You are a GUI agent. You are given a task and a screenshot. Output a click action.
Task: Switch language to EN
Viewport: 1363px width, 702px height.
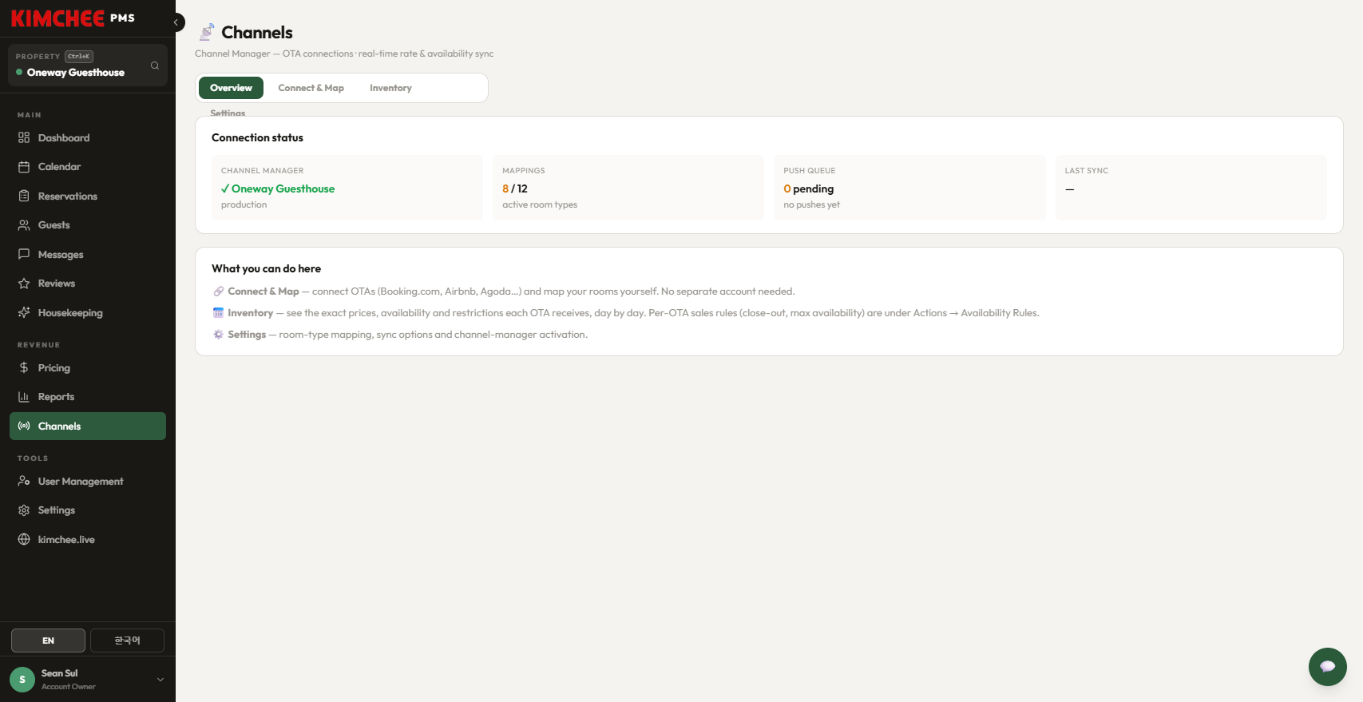click(48, 641)
